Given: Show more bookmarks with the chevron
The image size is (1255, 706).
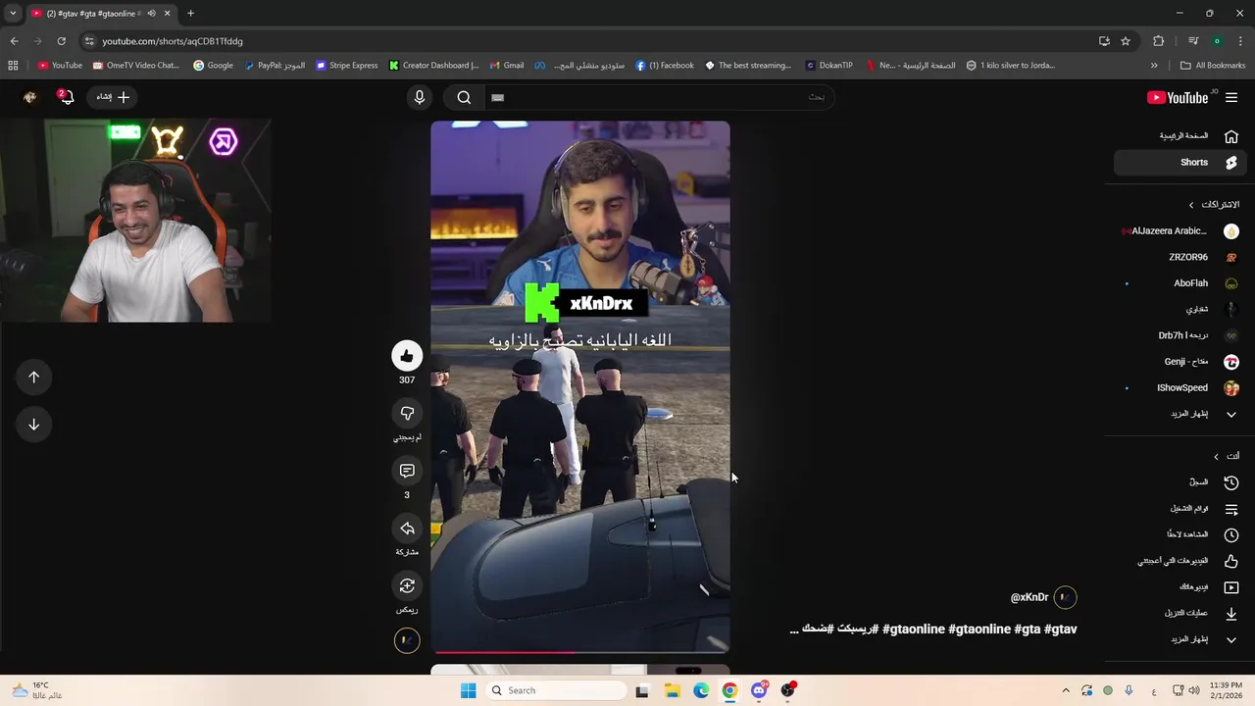Looking at the screenshot, I should click(1154, 66).
